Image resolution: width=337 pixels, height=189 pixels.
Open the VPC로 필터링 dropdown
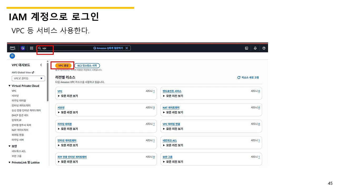(x=28, y=78)
